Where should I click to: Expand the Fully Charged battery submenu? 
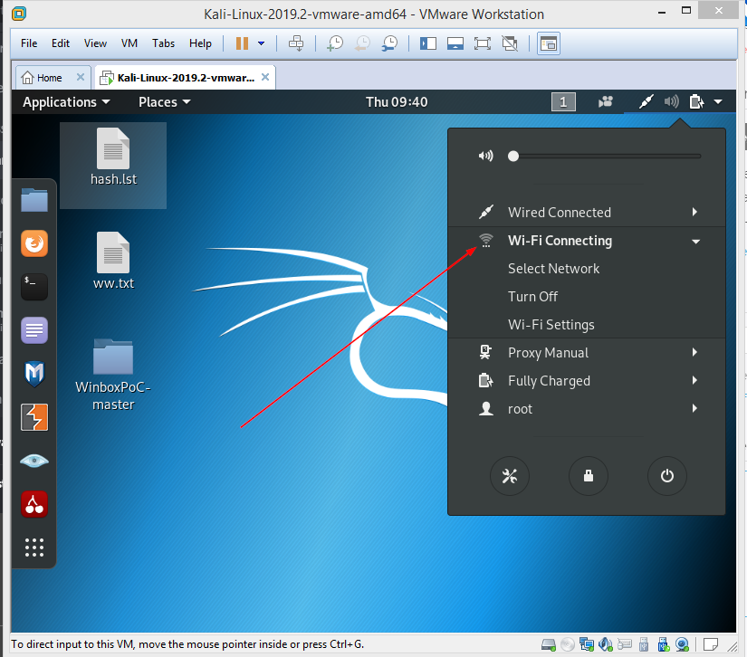[x=587, y=381]
